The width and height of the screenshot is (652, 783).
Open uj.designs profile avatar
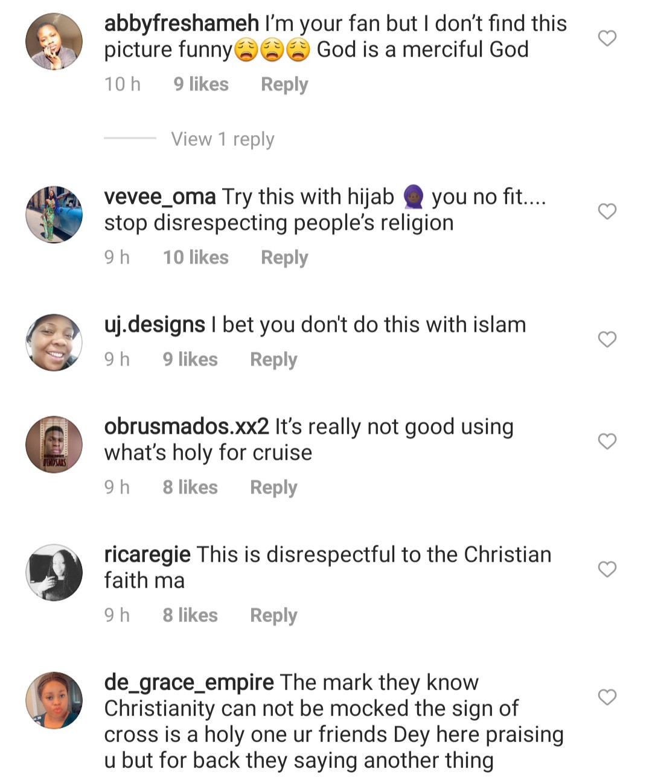click(54, 342)
